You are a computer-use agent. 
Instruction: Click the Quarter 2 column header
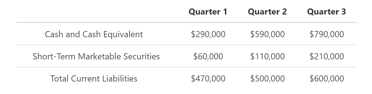(x=267, y=12)
